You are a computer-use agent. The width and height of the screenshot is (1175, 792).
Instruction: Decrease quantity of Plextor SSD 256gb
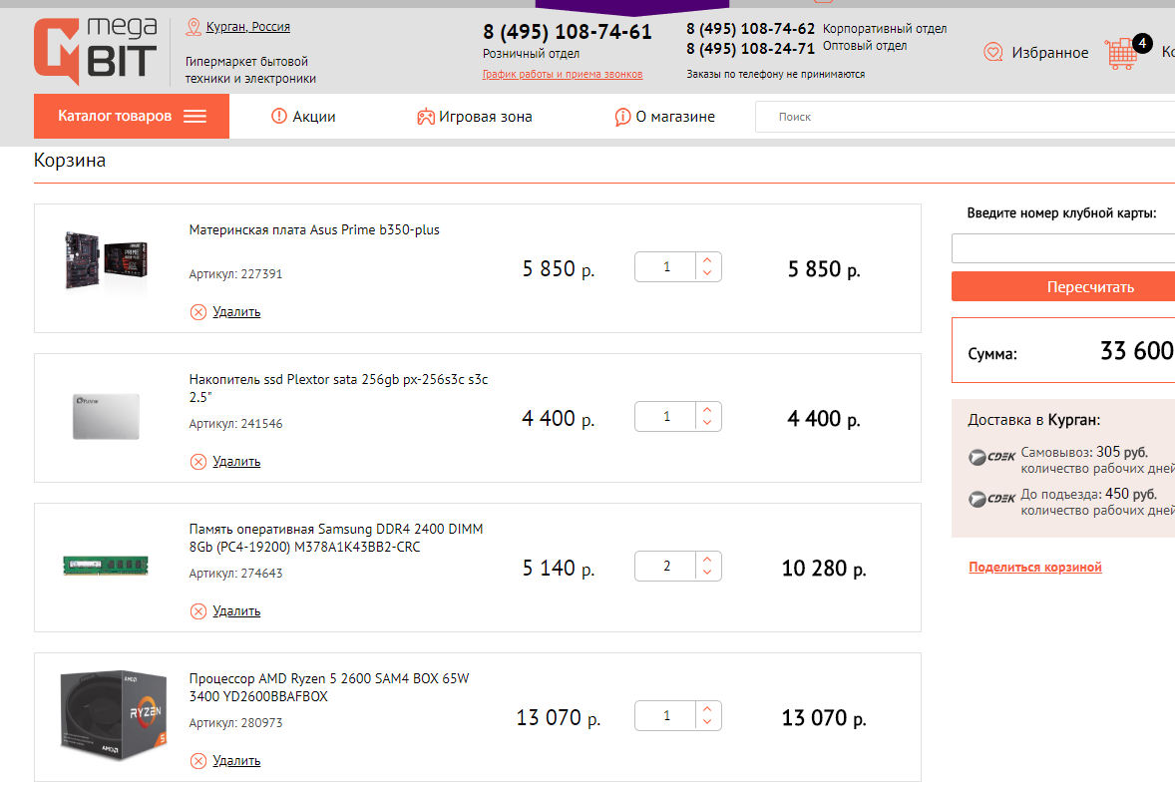click(707, 423)
